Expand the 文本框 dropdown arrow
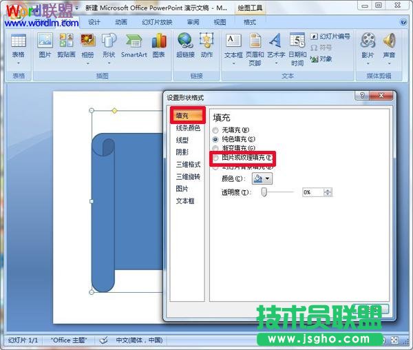 233,63
